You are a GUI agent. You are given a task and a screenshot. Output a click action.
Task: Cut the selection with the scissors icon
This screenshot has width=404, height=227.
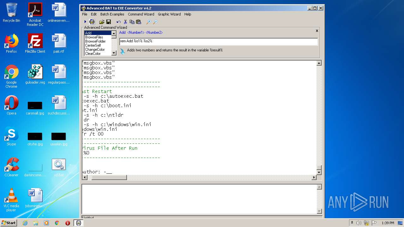coord(125,22)
